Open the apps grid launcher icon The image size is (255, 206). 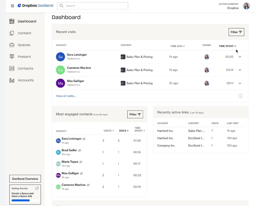pos(12,6)
